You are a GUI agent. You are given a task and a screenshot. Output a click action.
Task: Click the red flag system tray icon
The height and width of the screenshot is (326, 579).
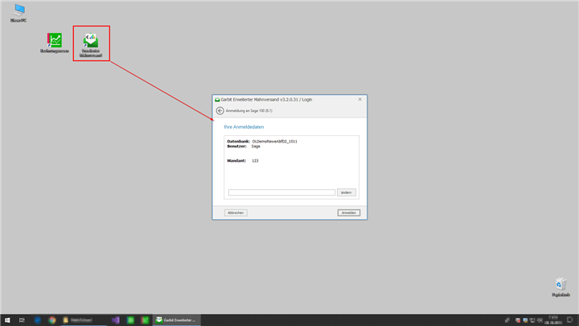(518, 320)
